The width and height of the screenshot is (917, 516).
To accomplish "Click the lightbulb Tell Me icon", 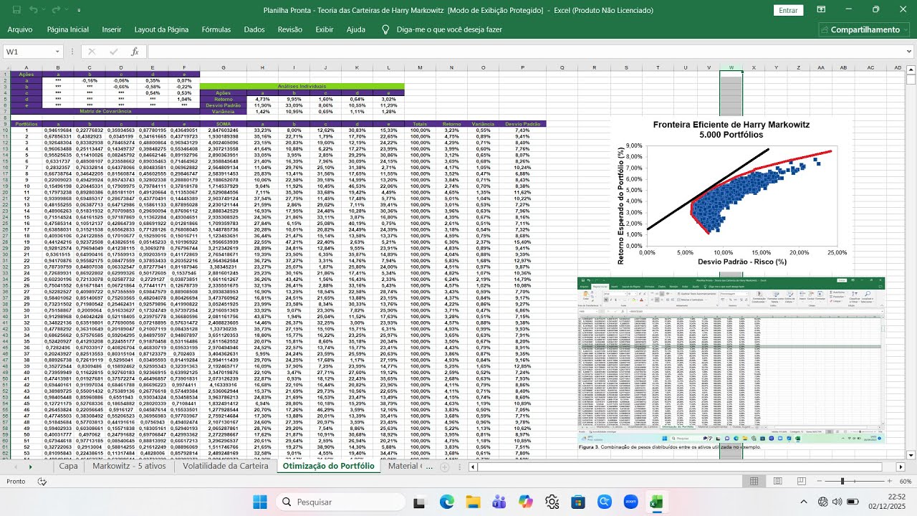I will coord(385,30).
